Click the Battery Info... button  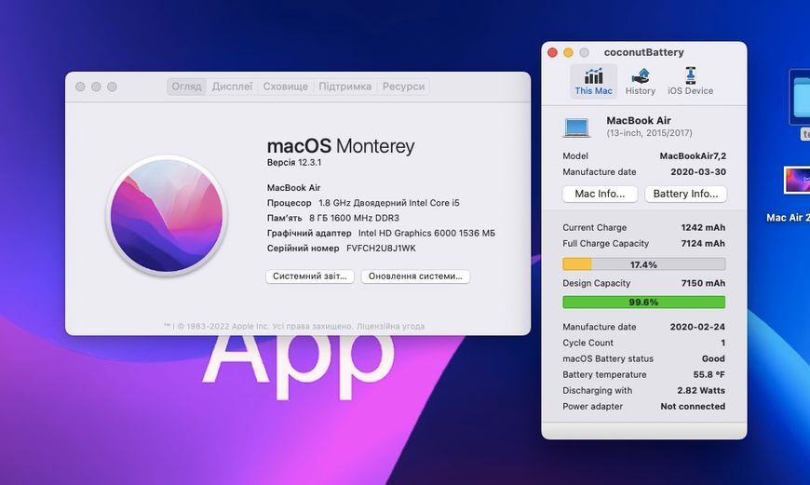(x=685, y=194)
